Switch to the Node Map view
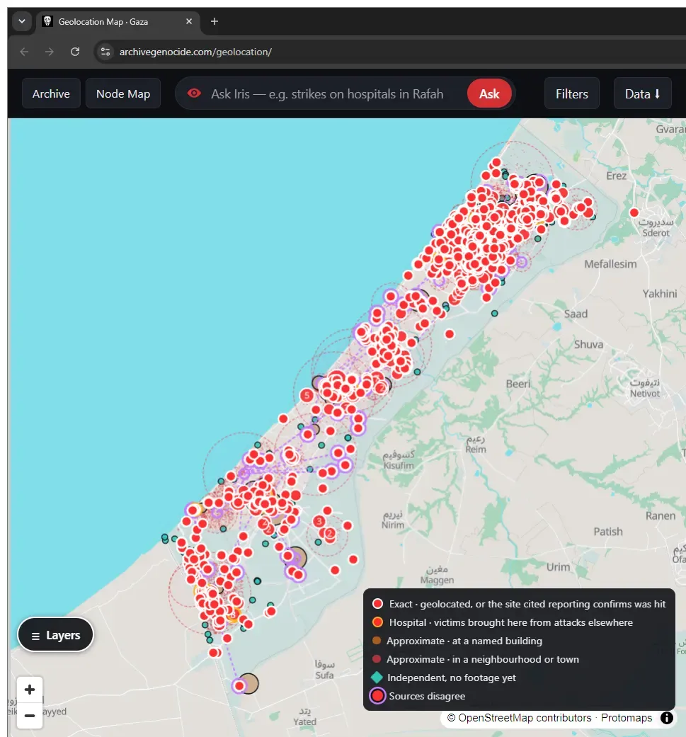Viewport: 686px width, 737px height. 123,93
